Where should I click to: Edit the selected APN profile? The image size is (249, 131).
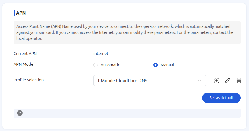[x=228, y=81]
